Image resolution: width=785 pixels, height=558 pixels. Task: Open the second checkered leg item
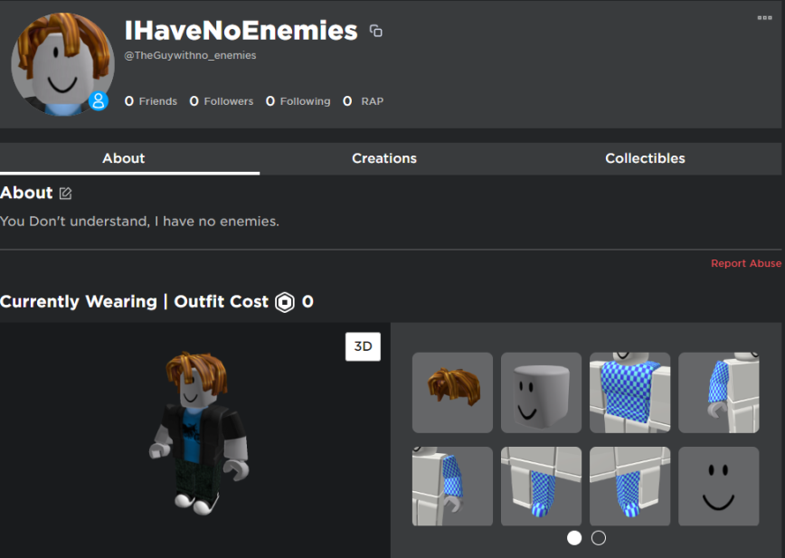(629, 486)
